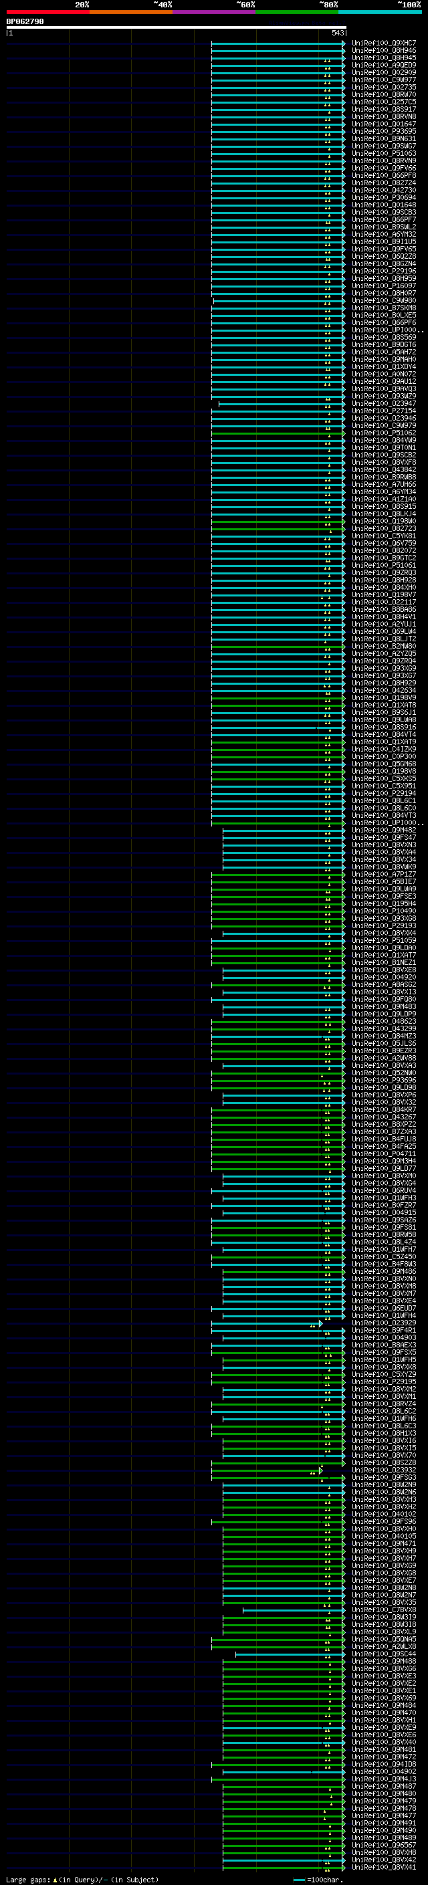Open the UniRef100_Q8H946 hit label
The width and height of the screenshot is (428, 1885).
tap(384, 51)
